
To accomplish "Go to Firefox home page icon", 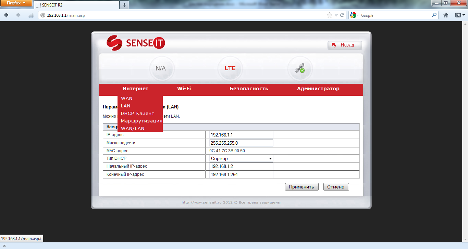I will pos(446,15).
